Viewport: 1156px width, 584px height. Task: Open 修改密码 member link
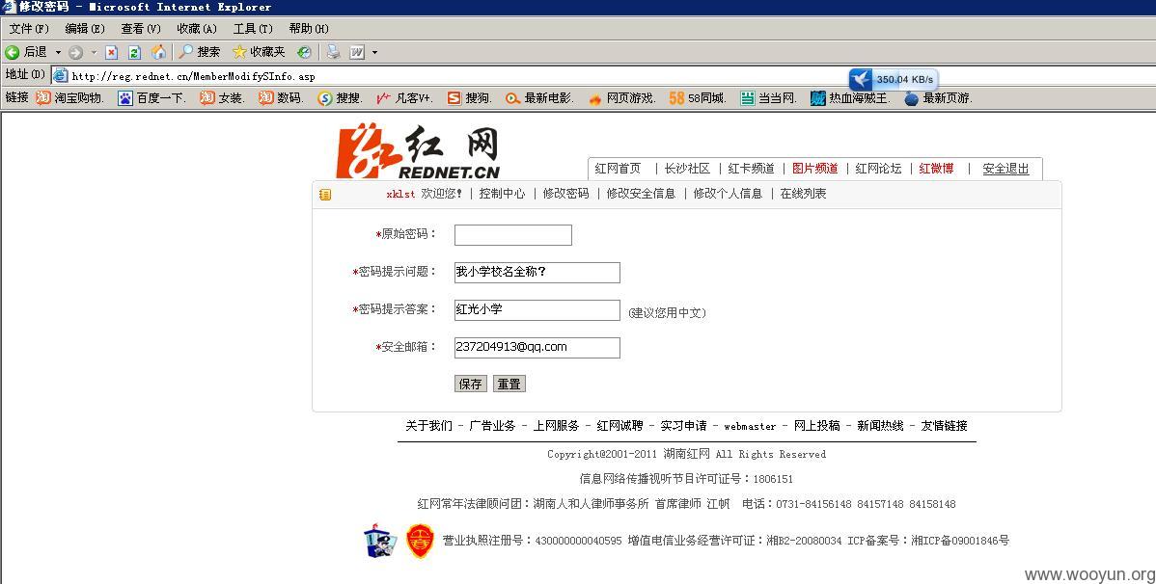pos(566,194)
